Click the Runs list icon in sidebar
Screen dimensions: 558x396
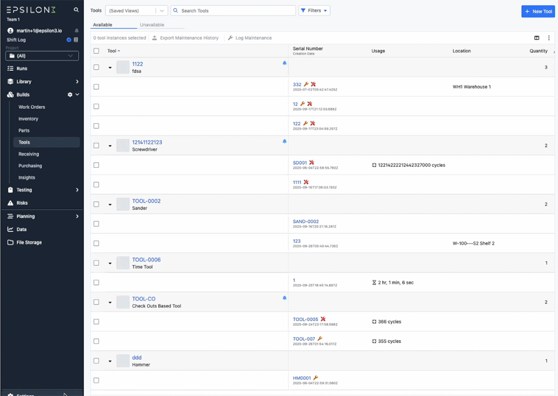[x=10, y=68]
